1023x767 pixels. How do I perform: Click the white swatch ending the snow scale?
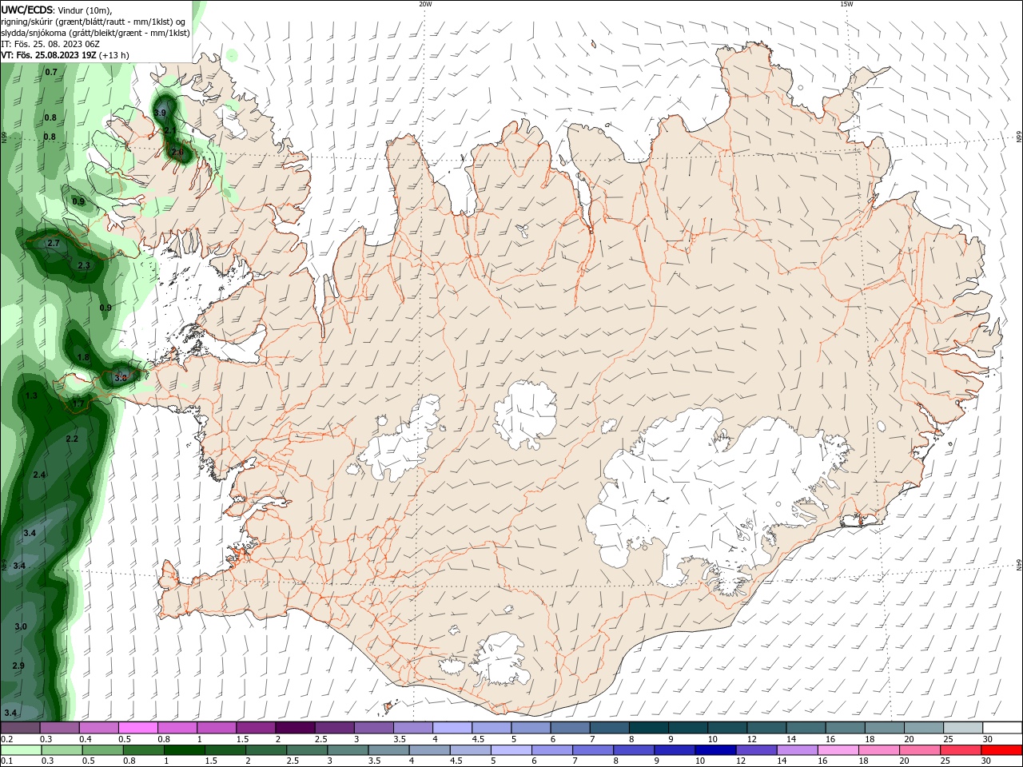1003,728
